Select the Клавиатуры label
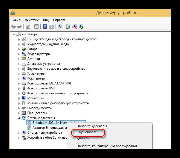Viewport: 180px width, 158px height. click(36, 74)
